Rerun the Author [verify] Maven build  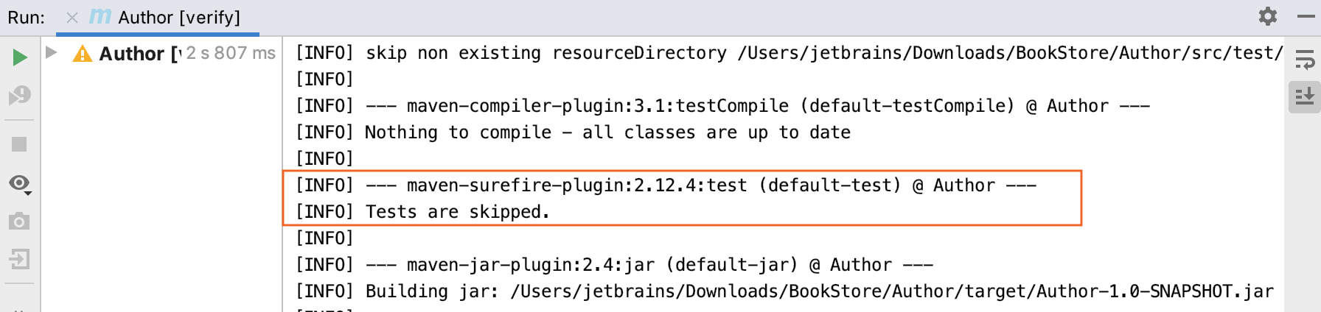pos(20,57)
